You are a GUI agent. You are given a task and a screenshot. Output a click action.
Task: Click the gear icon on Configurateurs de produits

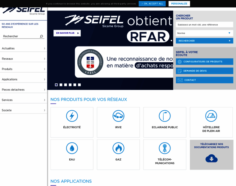point(179,62)
